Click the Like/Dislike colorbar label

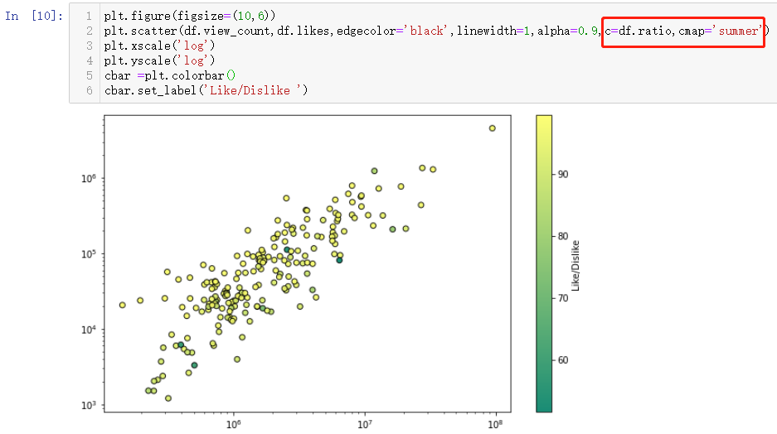click(575, 265)
